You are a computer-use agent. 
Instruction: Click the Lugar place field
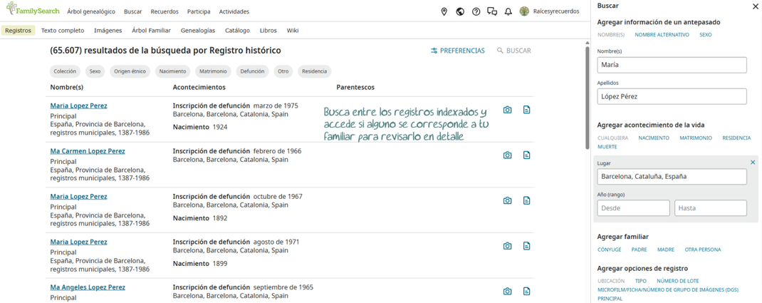tap(672, 177)
